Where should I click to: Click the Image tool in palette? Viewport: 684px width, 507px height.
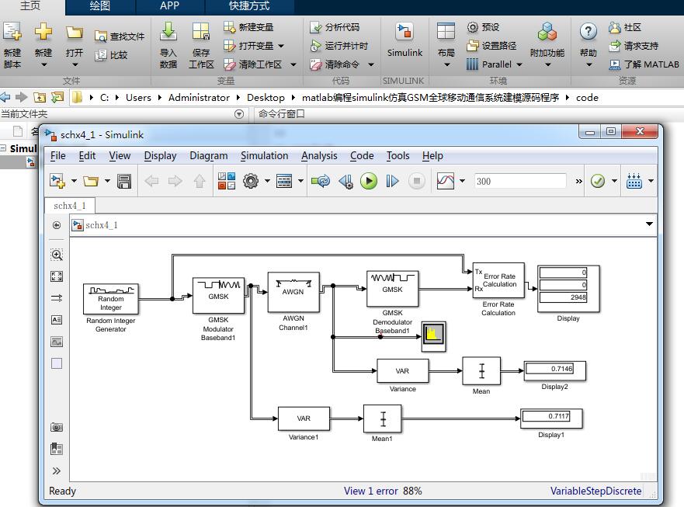pos(57,342)
